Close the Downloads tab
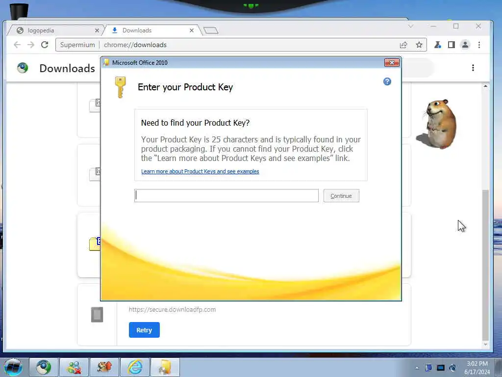 [x=192, y=30]
